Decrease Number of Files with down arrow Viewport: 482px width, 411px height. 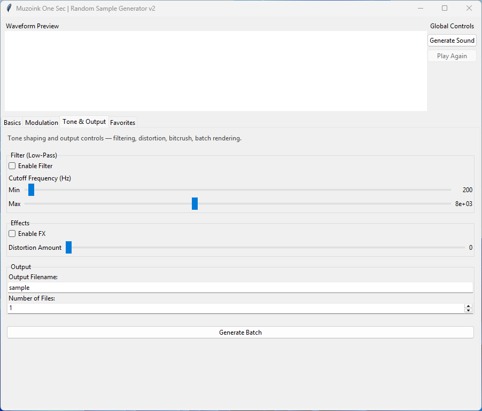point(468,310)
